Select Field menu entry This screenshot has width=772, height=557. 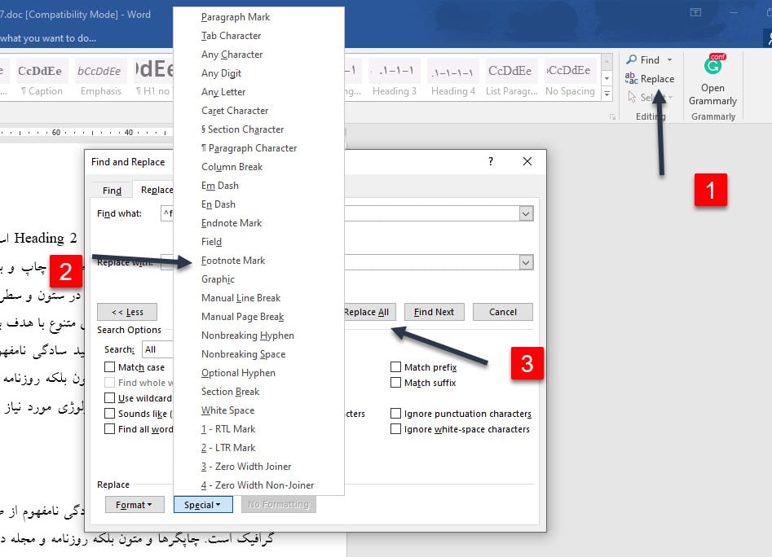pos(258,241)
